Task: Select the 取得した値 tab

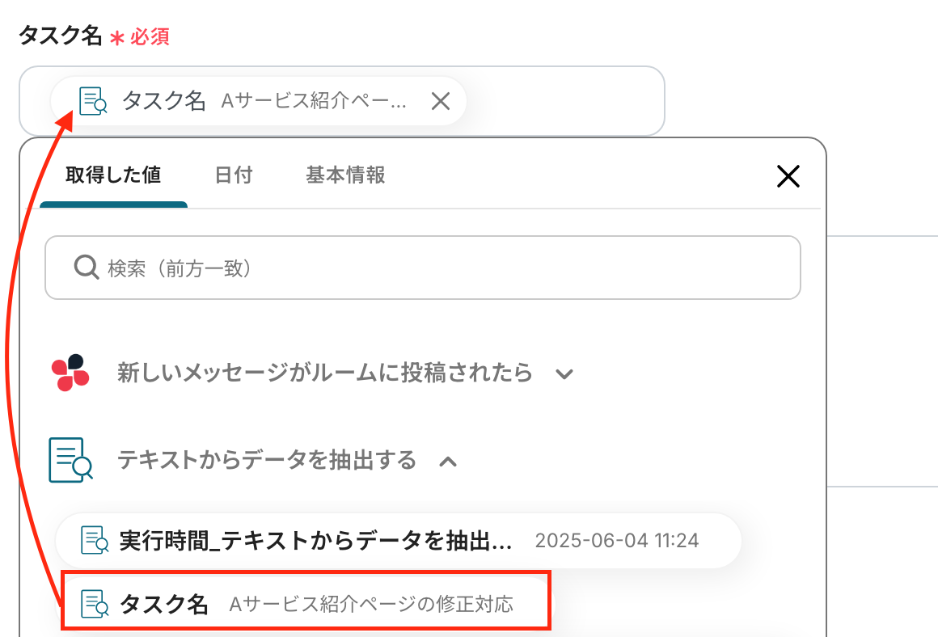Action: tap(113, 175)
